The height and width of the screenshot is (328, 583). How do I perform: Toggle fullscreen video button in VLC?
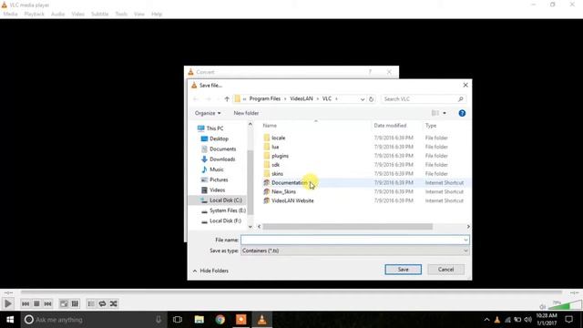tap(64, 303)
